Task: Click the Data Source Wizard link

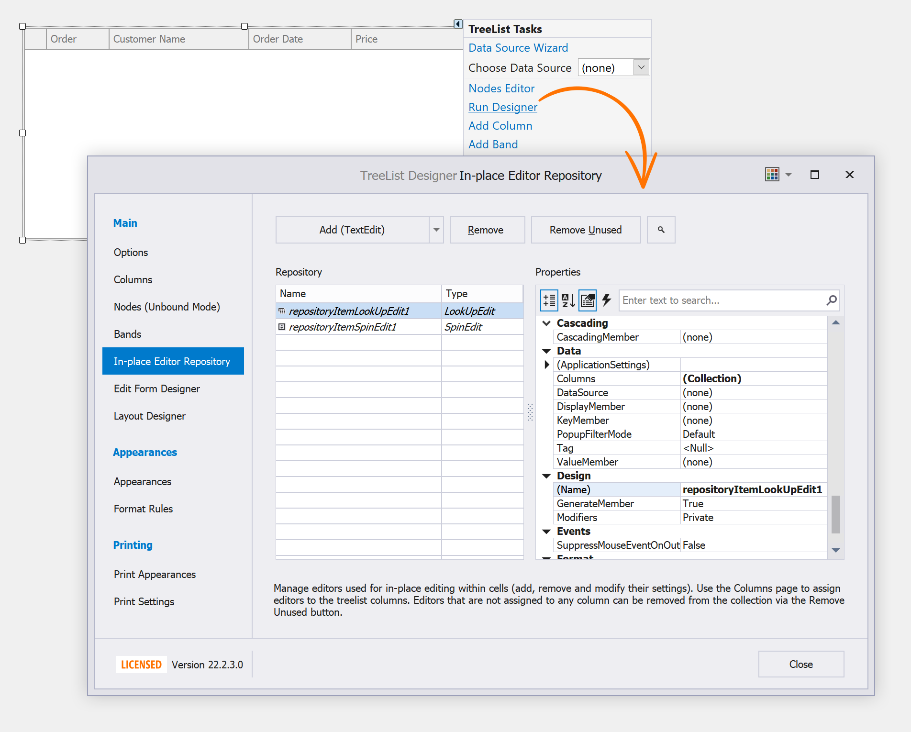Action: [x=518, y=48]
